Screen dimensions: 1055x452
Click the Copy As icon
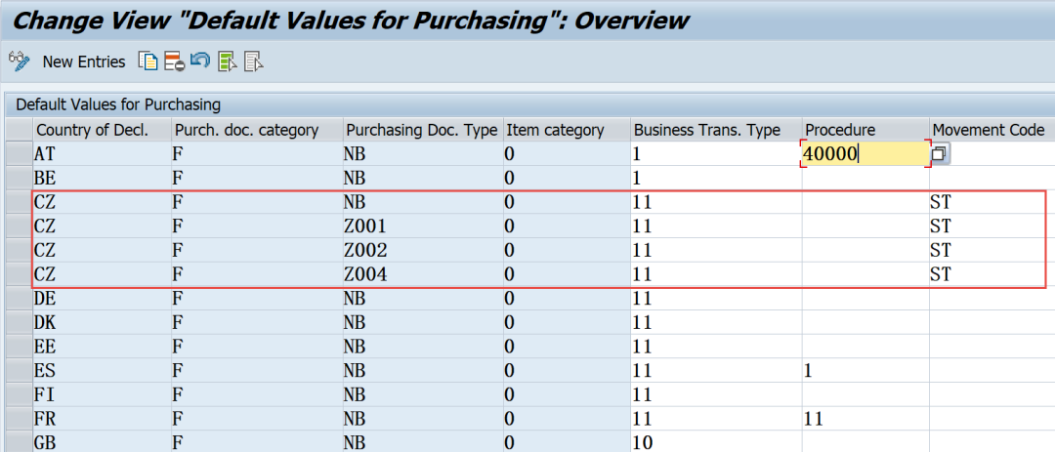click(x=148, y=62)
